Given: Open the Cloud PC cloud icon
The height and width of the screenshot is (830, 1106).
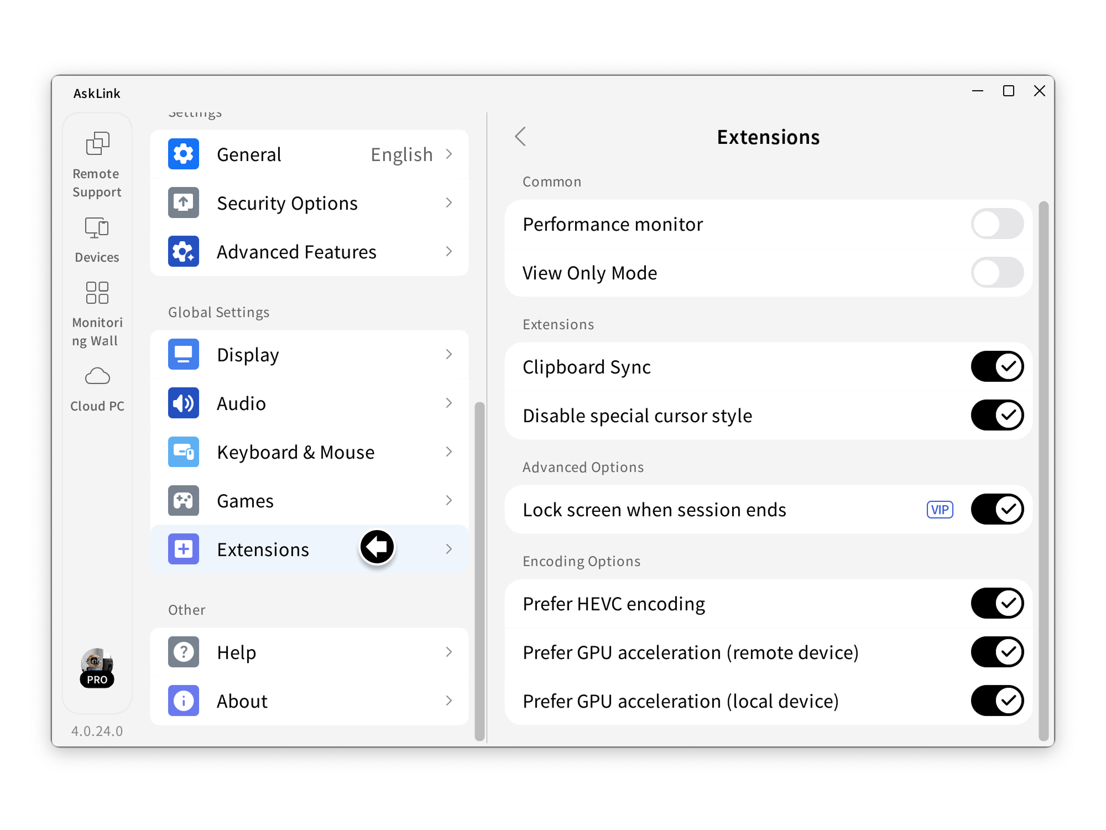Looking at the screenshot, I should 97,377.
